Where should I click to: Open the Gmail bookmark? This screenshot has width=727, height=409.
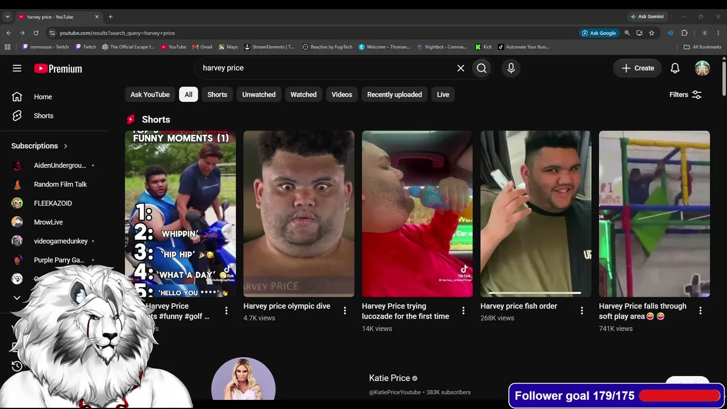pos(202,47)
